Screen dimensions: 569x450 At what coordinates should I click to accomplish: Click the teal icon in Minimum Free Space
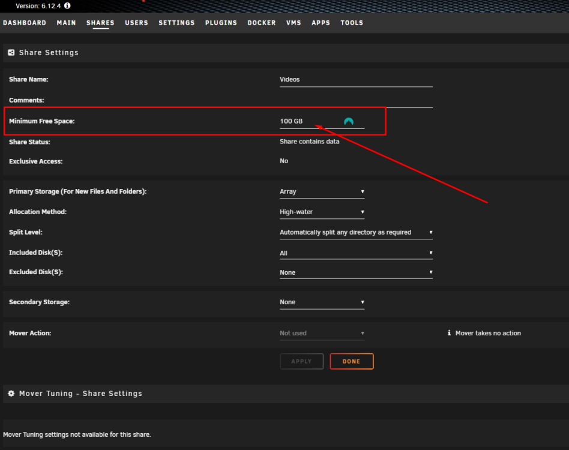[x=349, y=121]
